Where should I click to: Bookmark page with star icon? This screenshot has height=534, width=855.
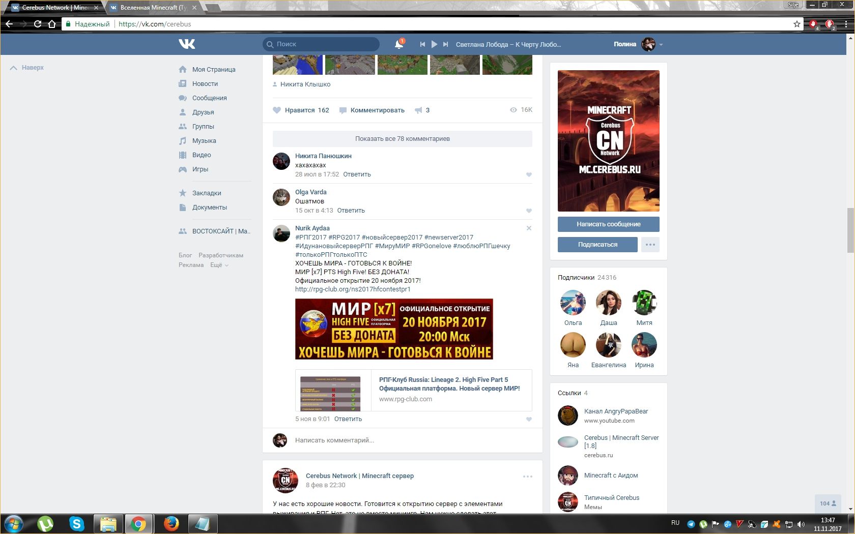[x=797, y=24]
